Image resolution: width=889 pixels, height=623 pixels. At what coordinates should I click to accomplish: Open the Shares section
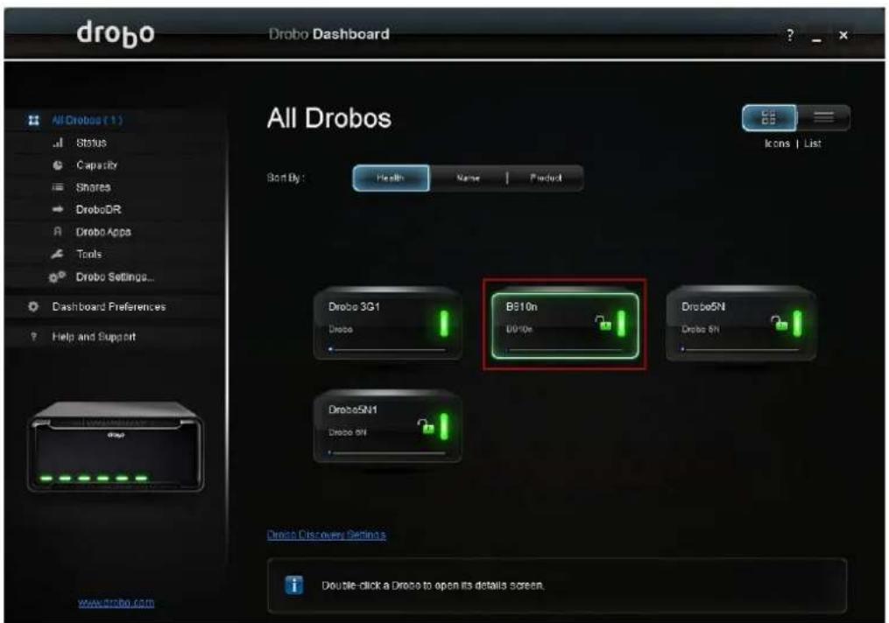(93, 187)
